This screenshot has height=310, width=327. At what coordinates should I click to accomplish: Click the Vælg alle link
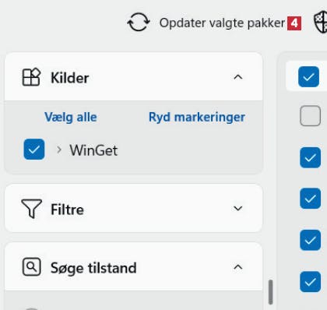click(71, 117)
